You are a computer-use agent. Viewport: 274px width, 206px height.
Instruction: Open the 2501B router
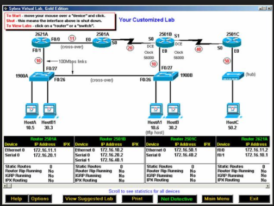tap(165, 42)
